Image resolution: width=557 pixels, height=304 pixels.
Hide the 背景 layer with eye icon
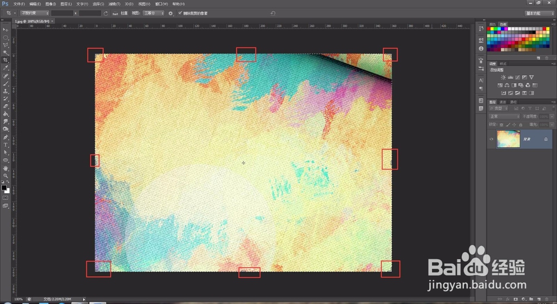pos(491,139)
